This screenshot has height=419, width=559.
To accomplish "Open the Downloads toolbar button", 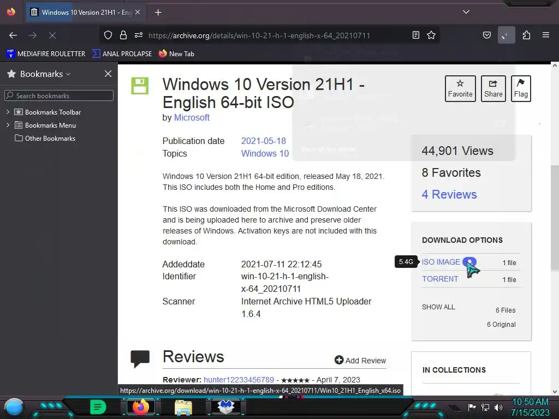I will [x=506, y=35].
